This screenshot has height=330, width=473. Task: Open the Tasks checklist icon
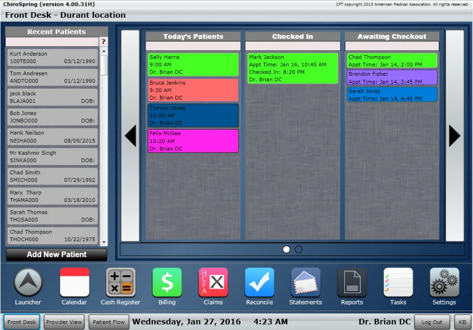(398, 283)
